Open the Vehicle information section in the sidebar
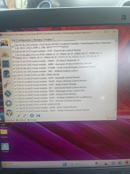The width and height of the screenshot is (130, 174). (4, 43)
